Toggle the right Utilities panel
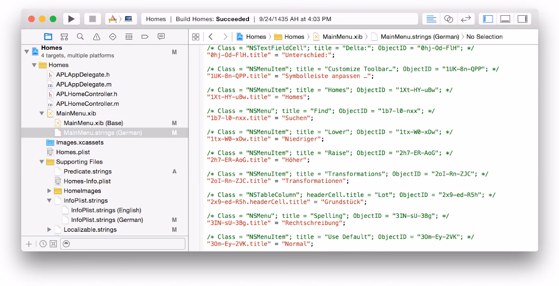 click(522, 19)
